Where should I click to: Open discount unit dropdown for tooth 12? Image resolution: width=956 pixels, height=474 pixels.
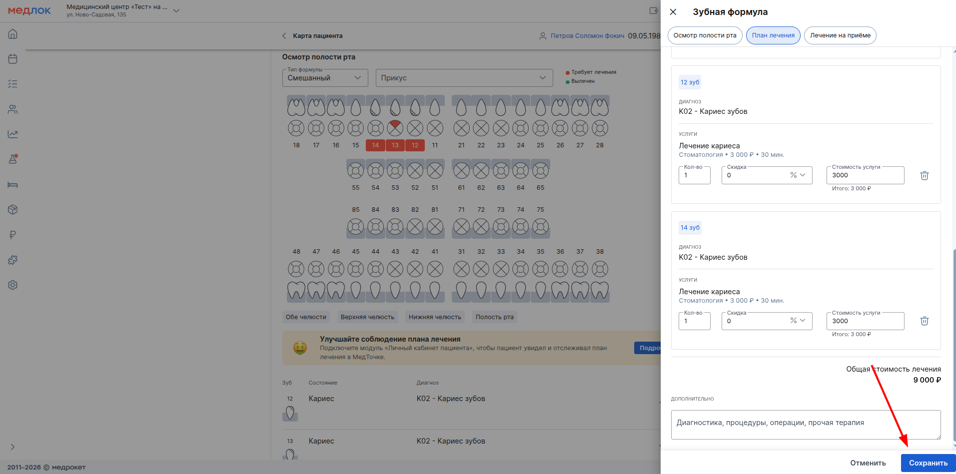[798, 175]
